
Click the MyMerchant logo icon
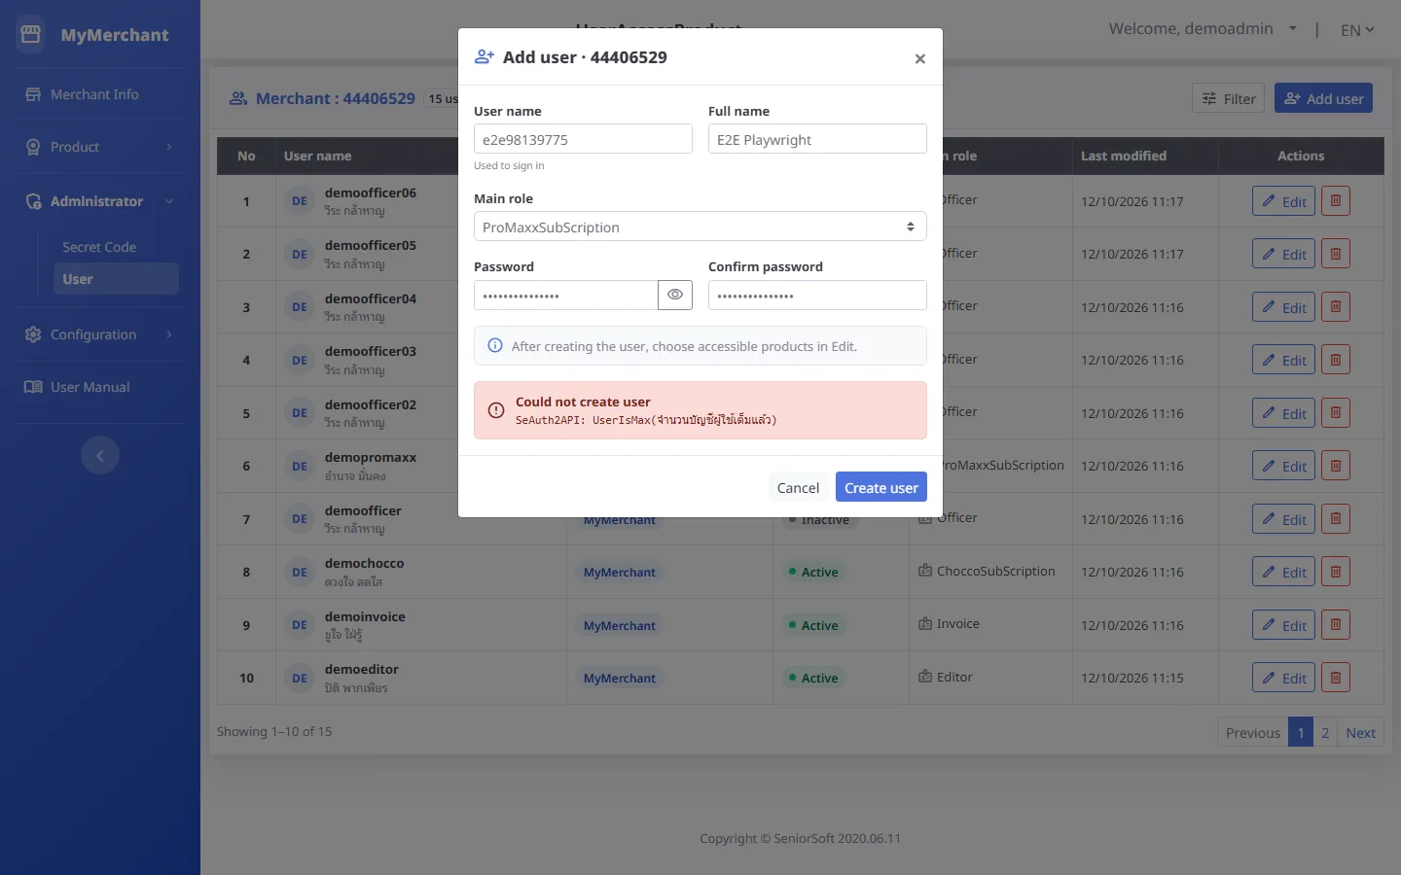[x=31, y=35]
